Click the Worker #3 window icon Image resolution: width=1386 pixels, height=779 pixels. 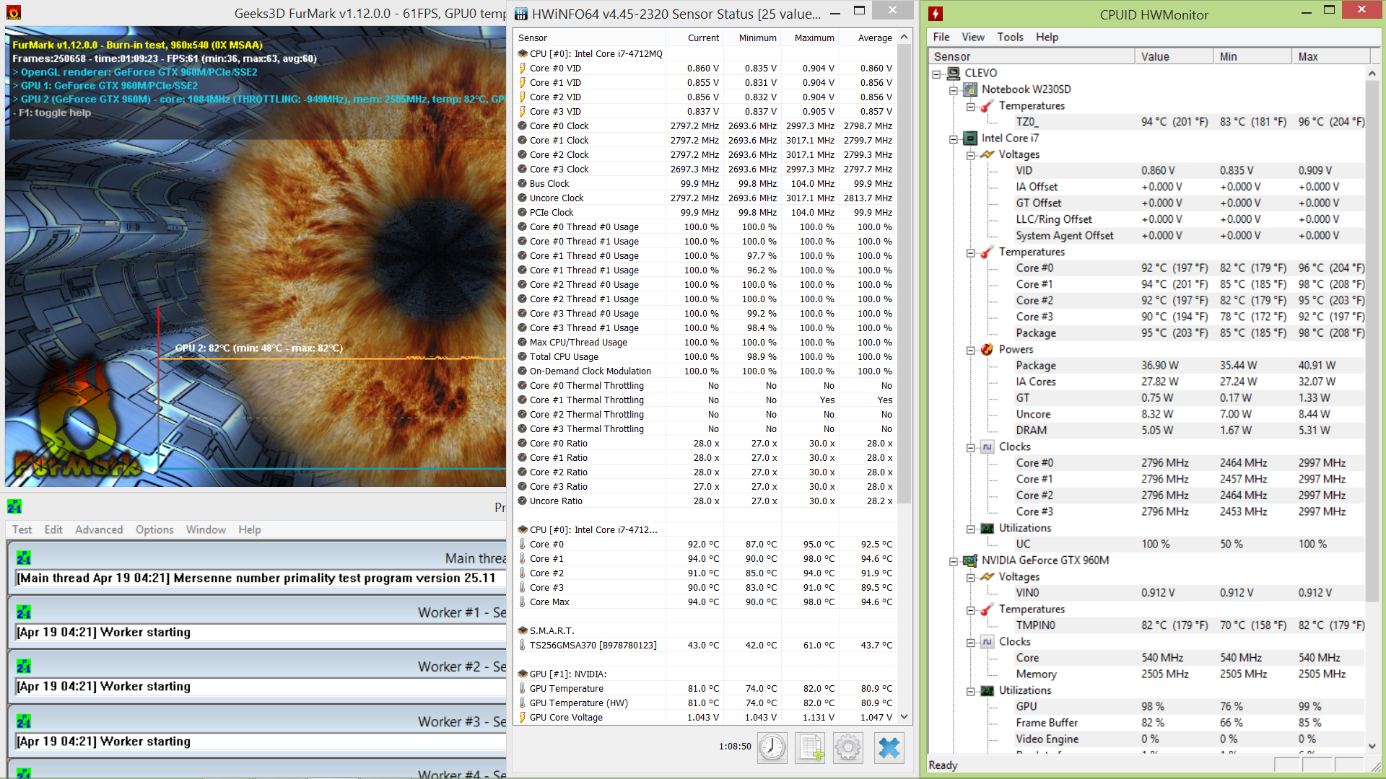pos(24,721)
